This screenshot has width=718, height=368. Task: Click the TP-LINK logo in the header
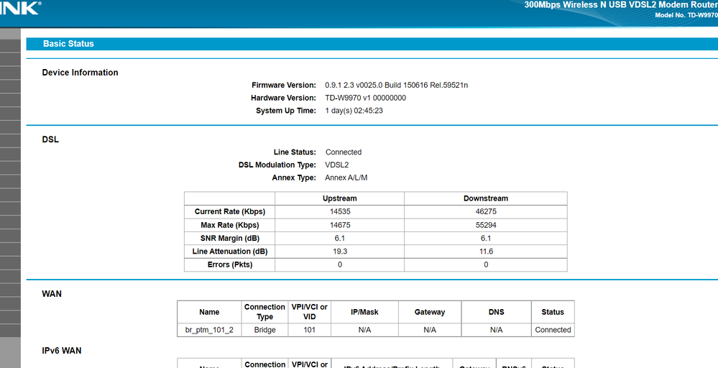pos(20,8)
